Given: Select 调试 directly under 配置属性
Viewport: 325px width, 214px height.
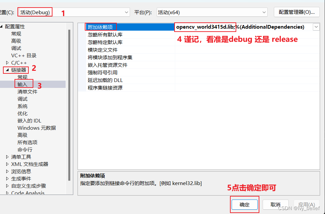Looking at the screenshot, I should click(16, 48).
